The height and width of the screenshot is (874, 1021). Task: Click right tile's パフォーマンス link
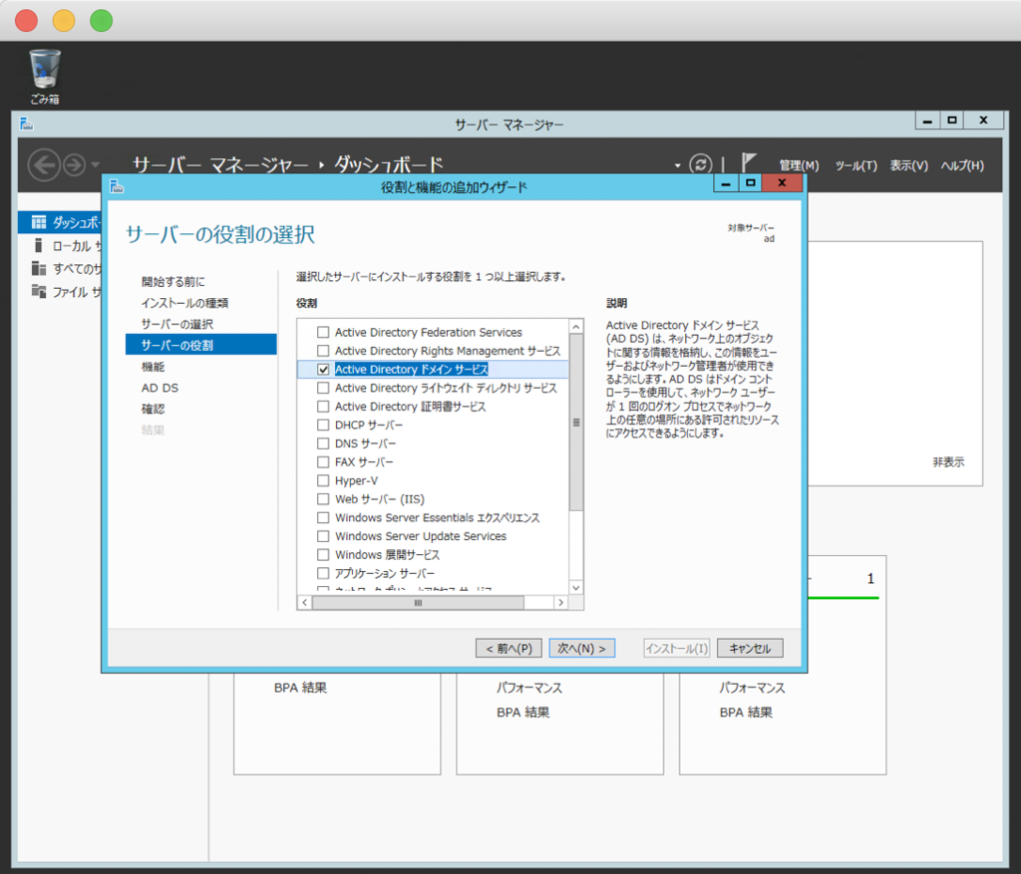[x=752, y=688]
